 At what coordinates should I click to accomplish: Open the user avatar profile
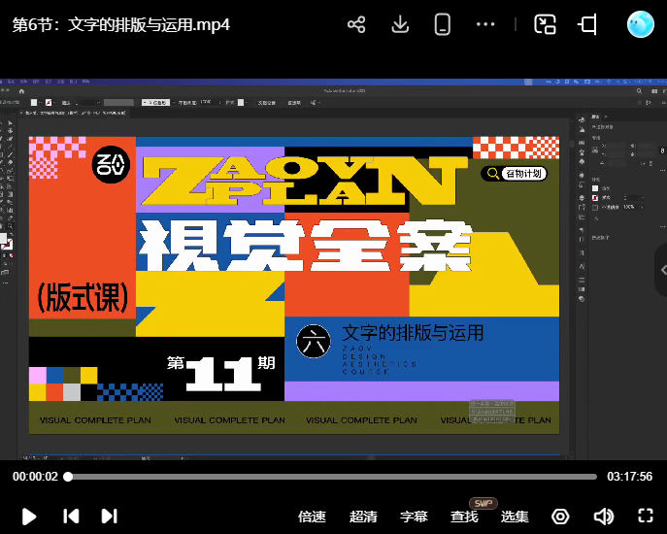[x=641, y=24]
